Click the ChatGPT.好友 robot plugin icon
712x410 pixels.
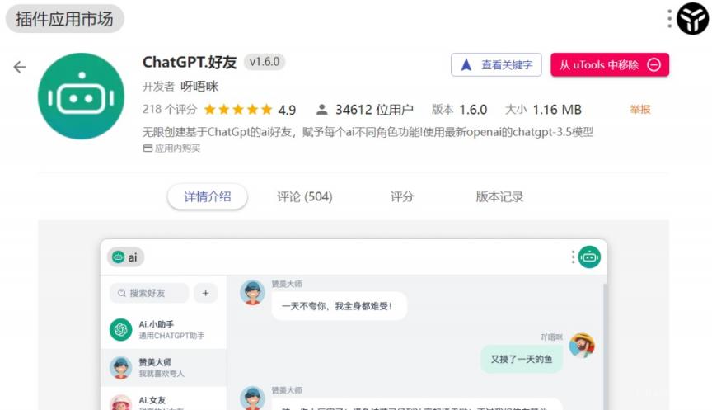82,97
